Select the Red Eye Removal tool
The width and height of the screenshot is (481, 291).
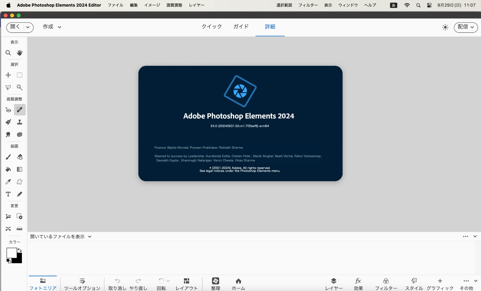(8, 110)
